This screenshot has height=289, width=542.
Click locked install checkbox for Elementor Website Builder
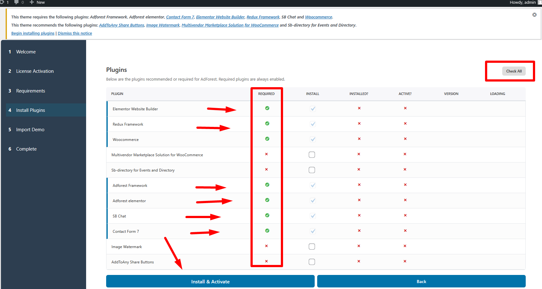(x=313, y=109)
